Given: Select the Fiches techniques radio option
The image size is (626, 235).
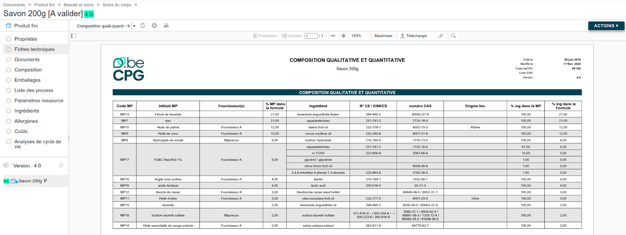Looking at the screenshot, I should click(x=9, y=49).
